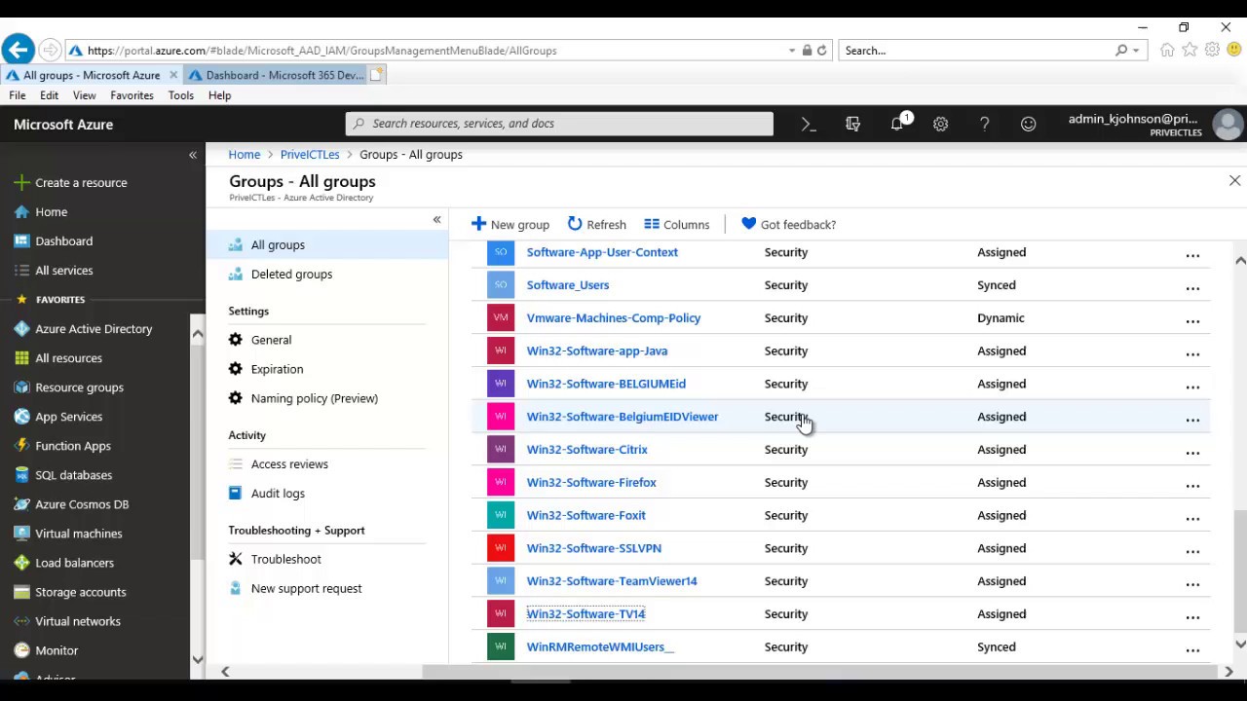Click Columns button
Image resolution: width=1247 pixels, height=701 pixels.
click(x=676, y=224)
